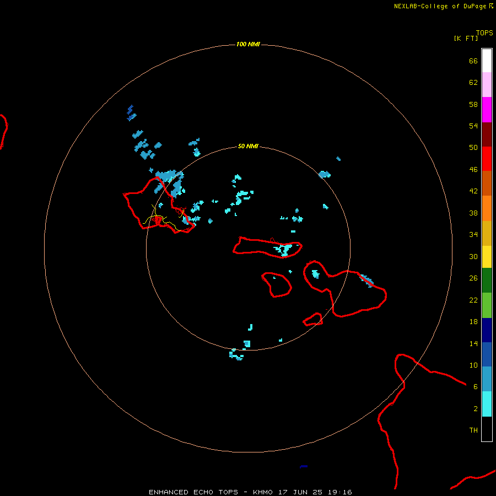Click the 6 legend value
The image size is (496, 496).
coord(476,386)
